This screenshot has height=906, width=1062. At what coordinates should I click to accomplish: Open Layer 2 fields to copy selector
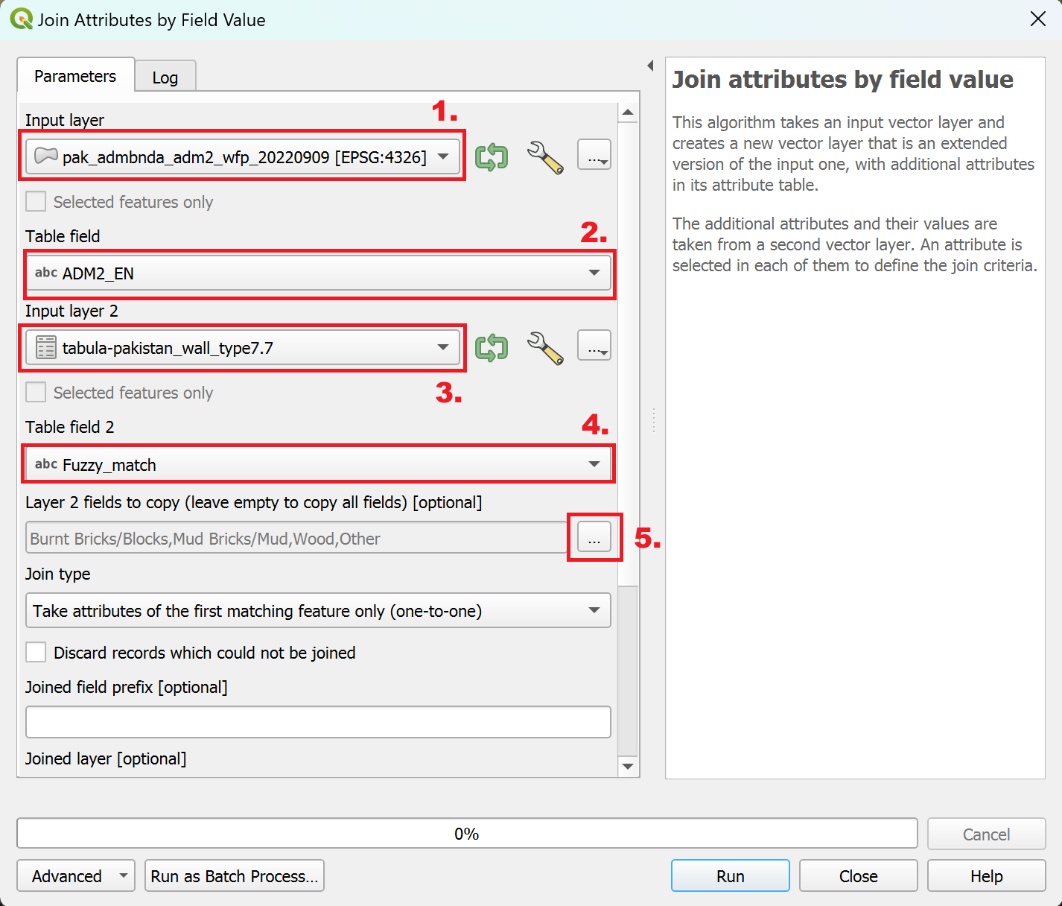click(x=594, y=537)
